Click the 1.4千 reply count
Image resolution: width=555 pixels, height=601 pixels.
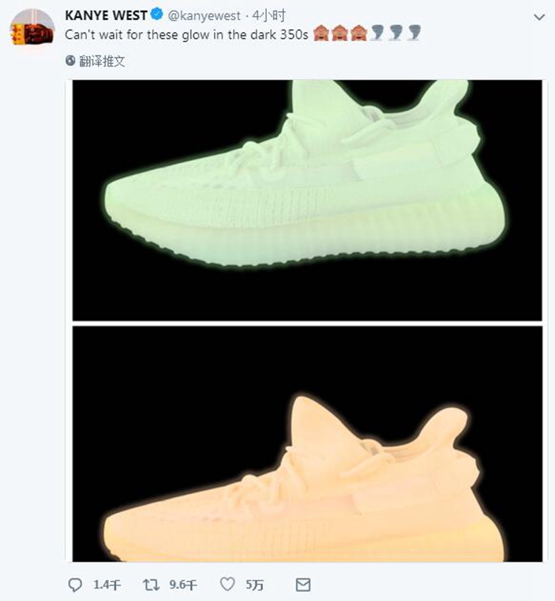point(107,585)
